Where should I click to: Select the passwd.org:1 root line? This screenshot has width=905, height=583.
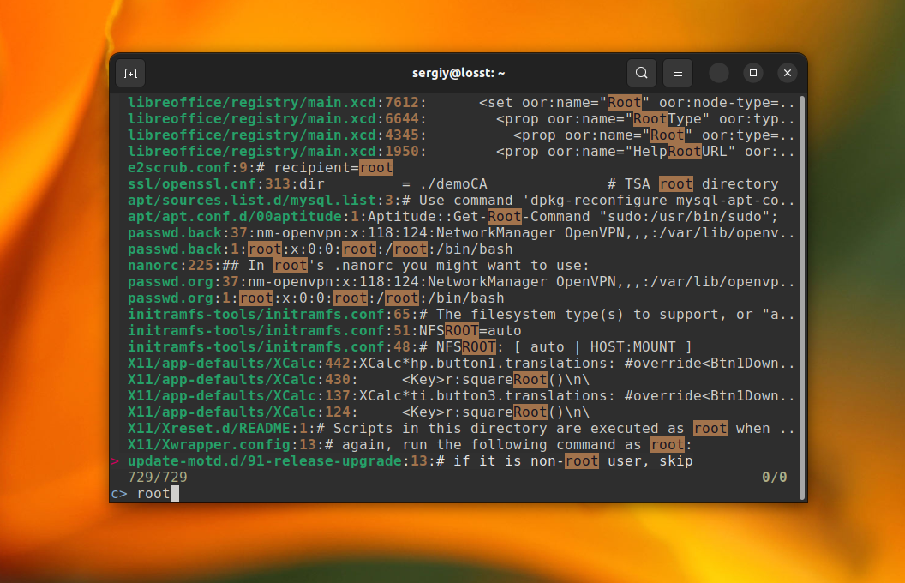[315, 298]
